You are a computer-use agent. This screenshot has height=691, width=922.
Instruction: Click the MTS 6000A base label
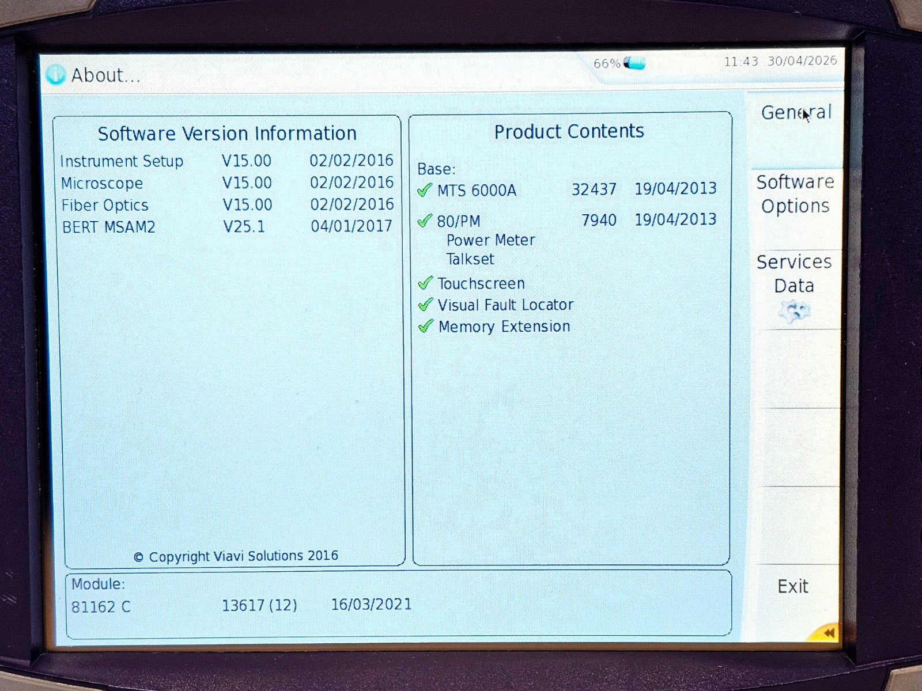[477, 190]
